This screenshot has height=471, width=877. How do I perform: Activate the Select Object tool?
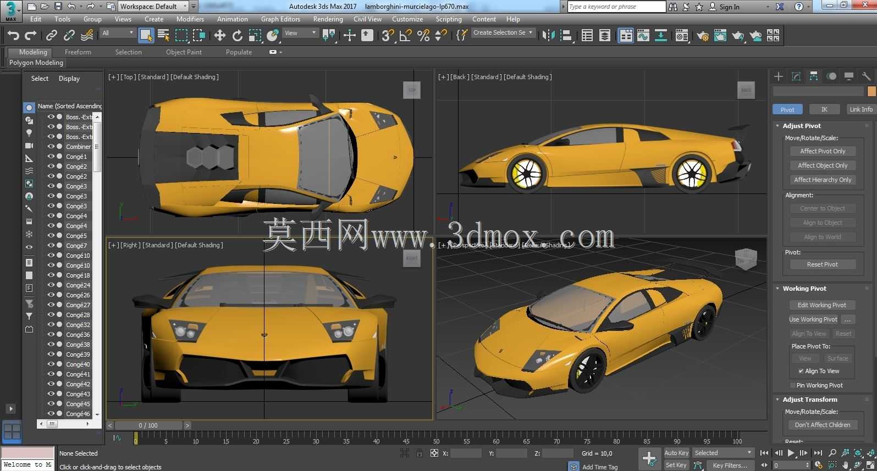(x=146, y=36)
